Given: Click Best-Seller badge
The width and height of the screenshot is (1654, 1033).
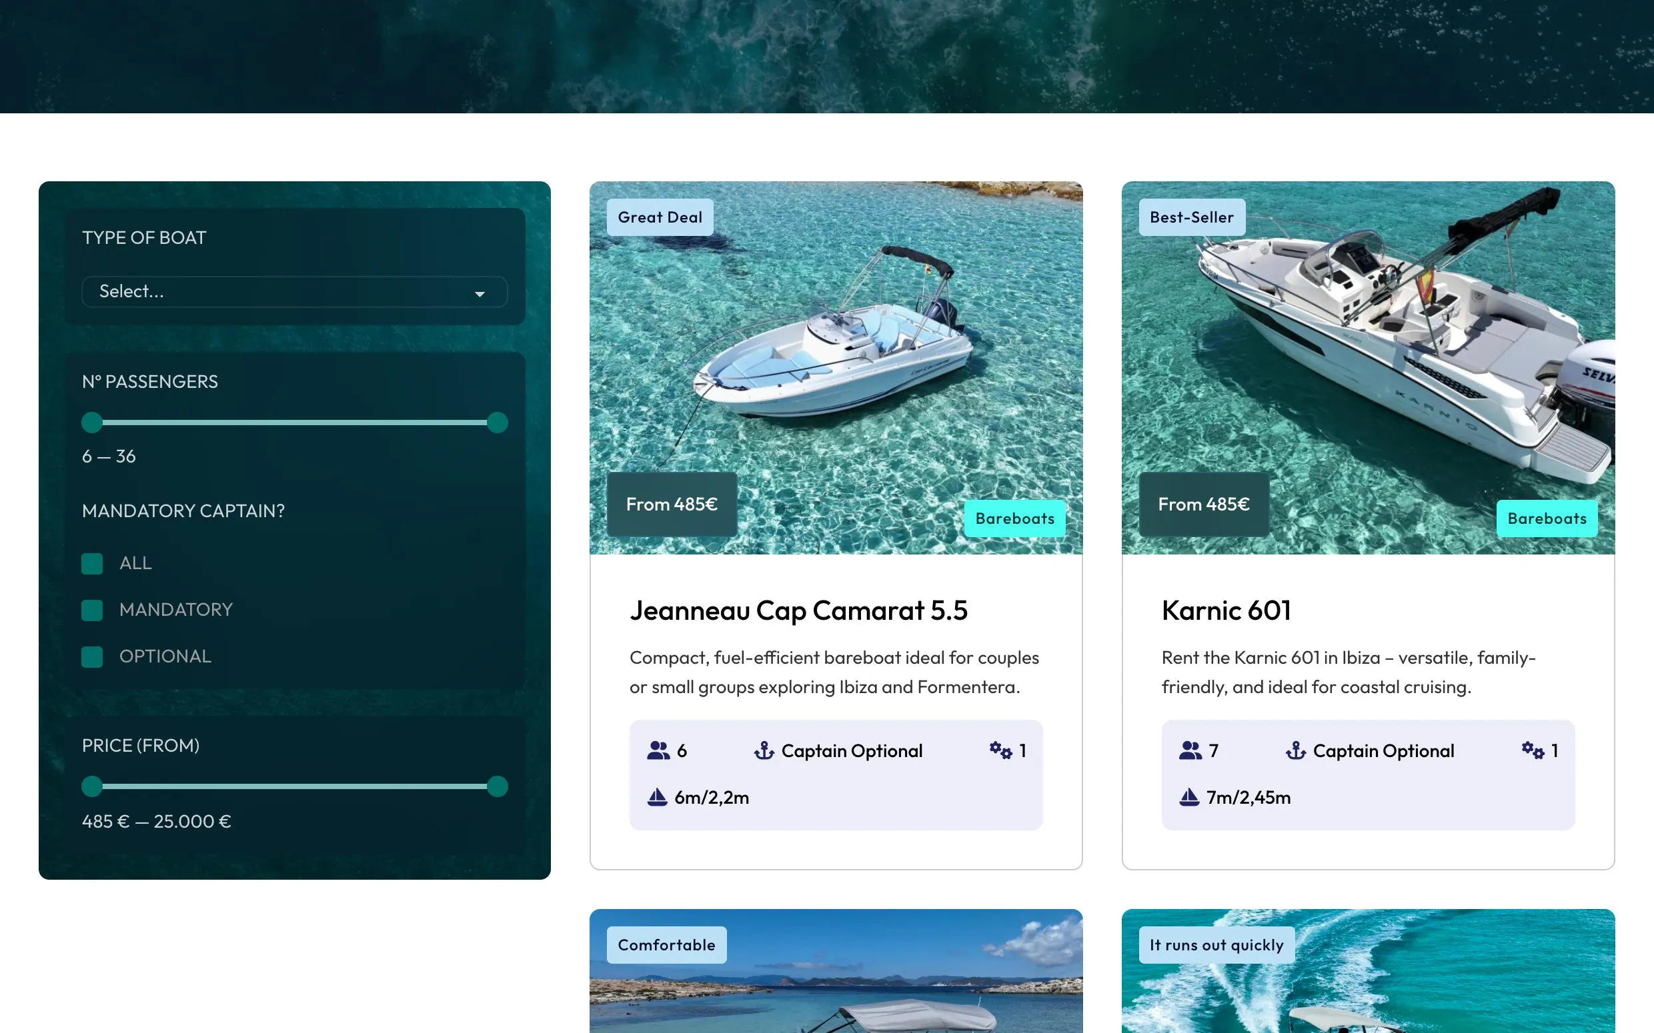Looking at the screenshot, I should pos(1191,217).
